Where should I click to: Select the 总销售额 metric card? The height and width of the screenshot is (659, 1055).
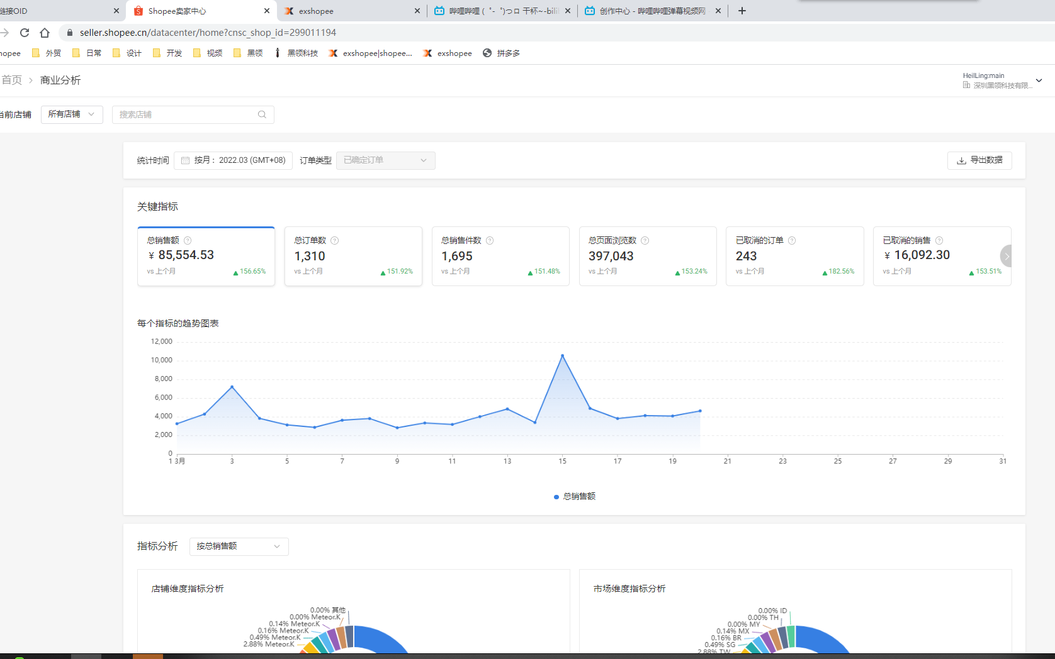(206, 256)
